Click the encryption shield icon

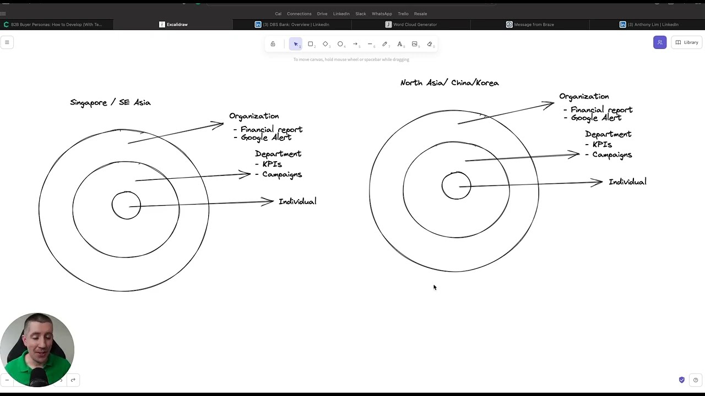point(682,380)
